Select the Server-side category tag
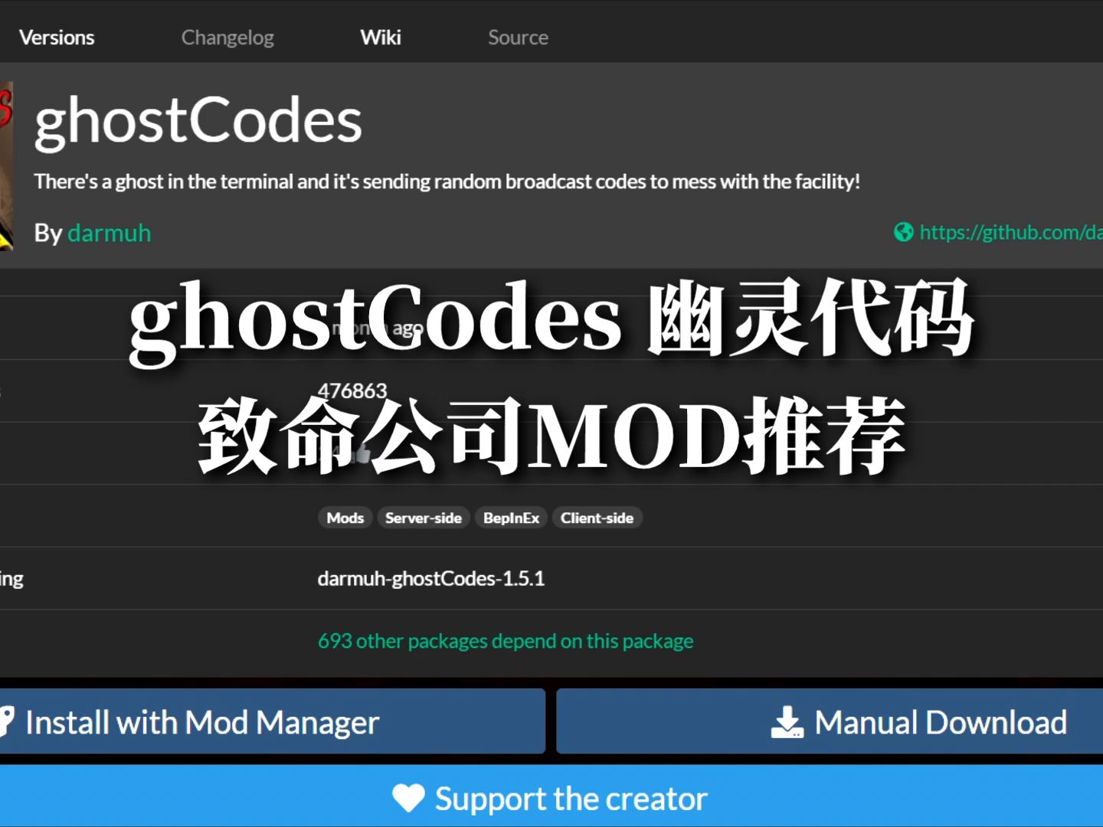This screenshot has height=827, width=1103. tap(424, 518)
